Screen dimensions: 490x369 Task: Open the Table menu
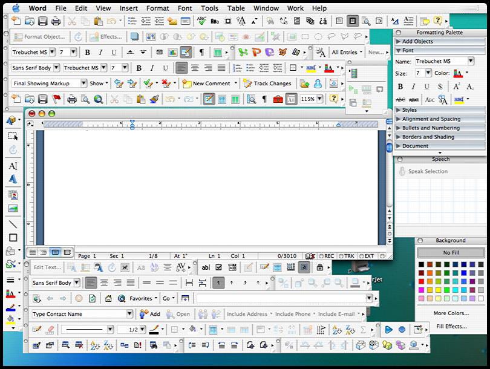(x=236, y=8)
